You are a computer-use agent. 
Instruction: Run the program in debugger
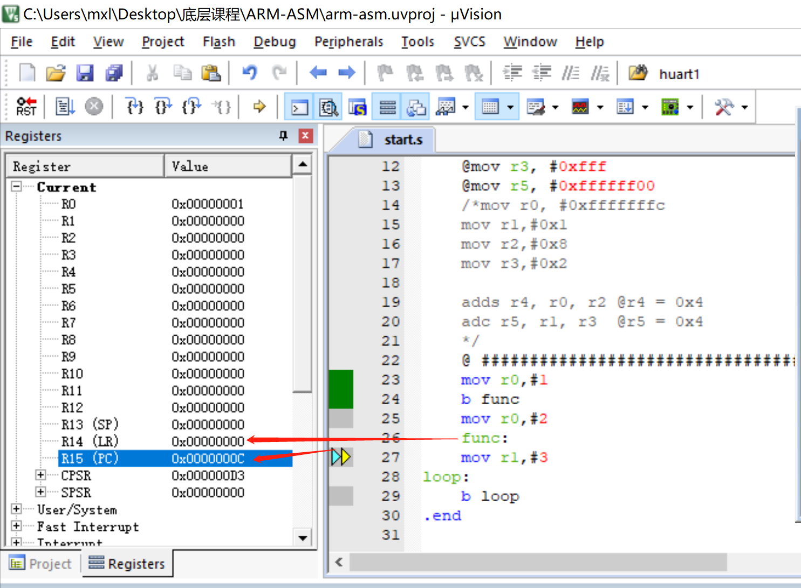pyautogui.click(x=65, y=107)
